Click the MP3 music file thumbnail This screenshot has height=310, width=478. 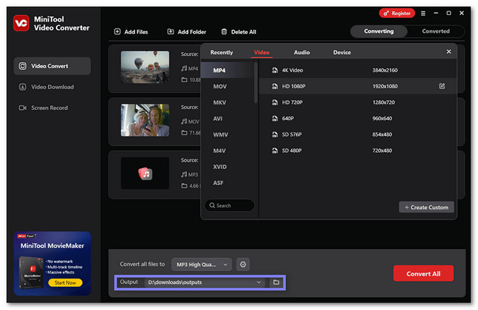pyautogui.click(x=145, y=173)
